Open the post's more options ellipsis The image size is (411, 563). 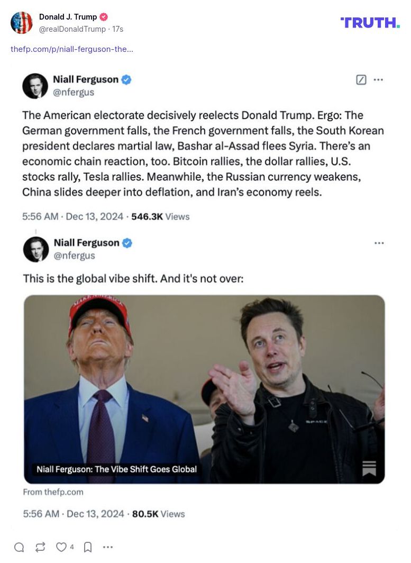click(108, 547)
